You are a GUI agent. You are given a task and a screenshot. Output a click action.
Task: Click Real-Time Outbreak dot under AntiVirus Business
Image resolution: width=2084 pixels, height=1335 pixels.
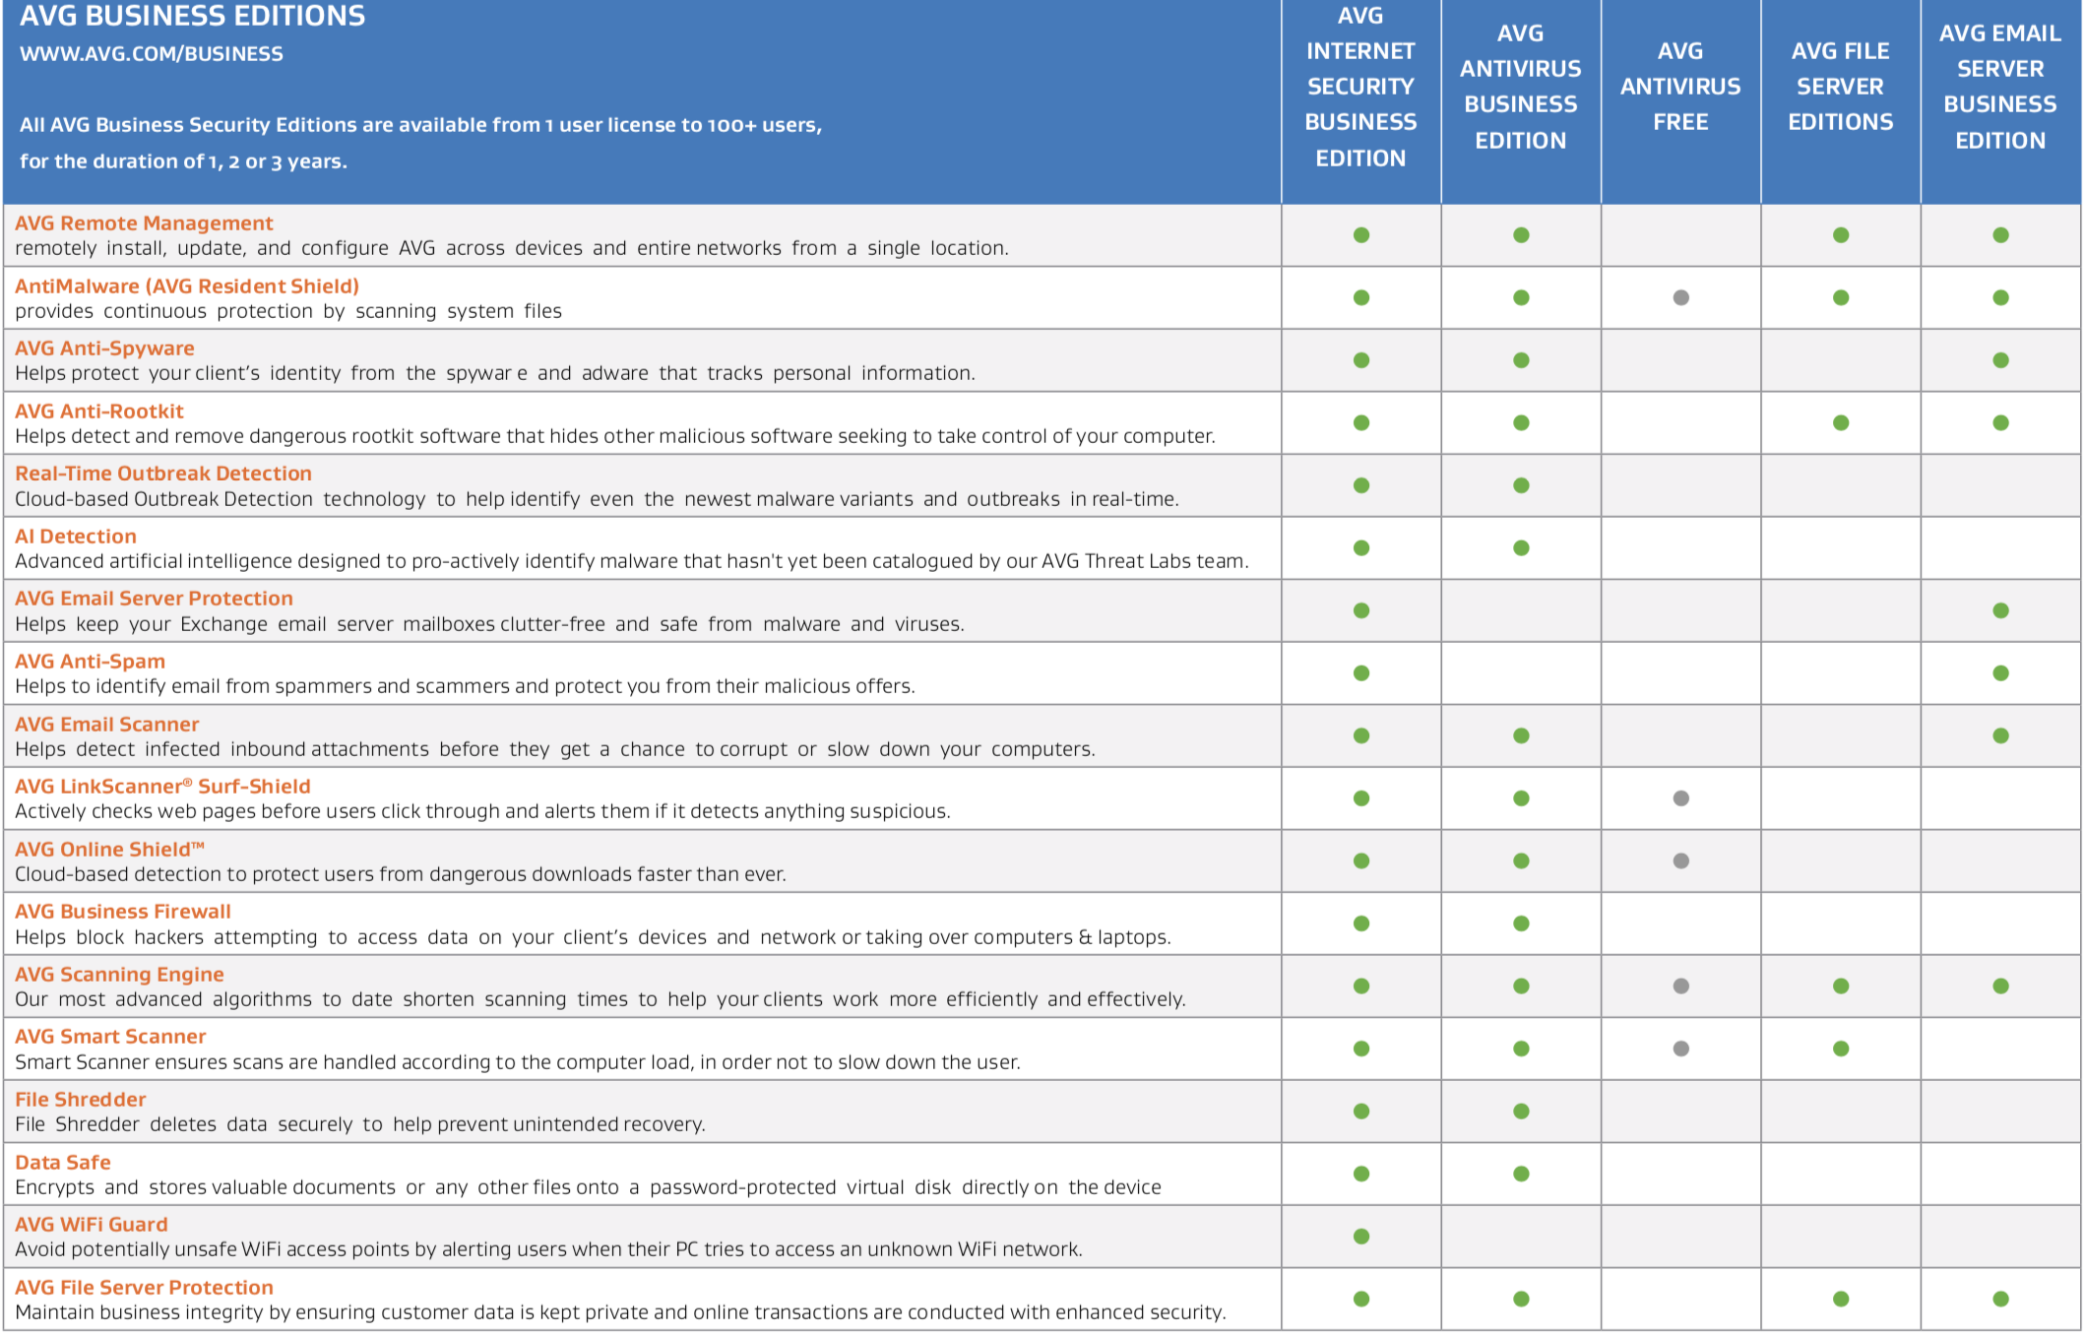(x=1521, y=485)
